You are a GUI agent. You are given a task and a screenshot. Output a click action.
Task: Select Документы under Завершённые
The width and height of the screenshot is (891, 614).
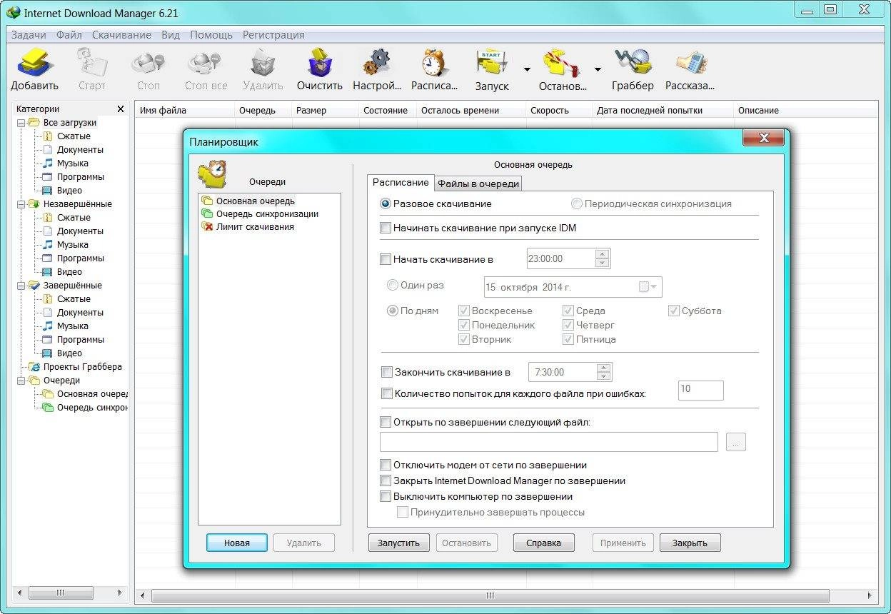(80, 313)
